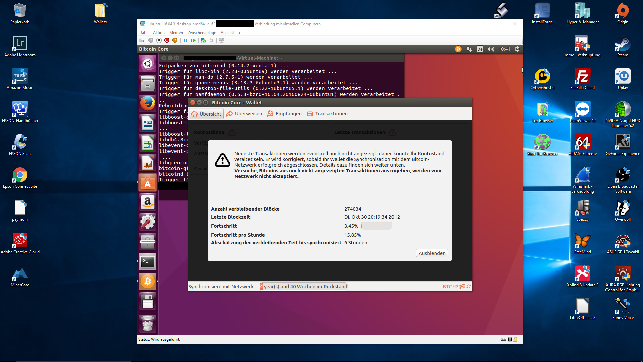
Task: Open the Terminal in Ubuntu launcher
Action: tap(148, 262)
